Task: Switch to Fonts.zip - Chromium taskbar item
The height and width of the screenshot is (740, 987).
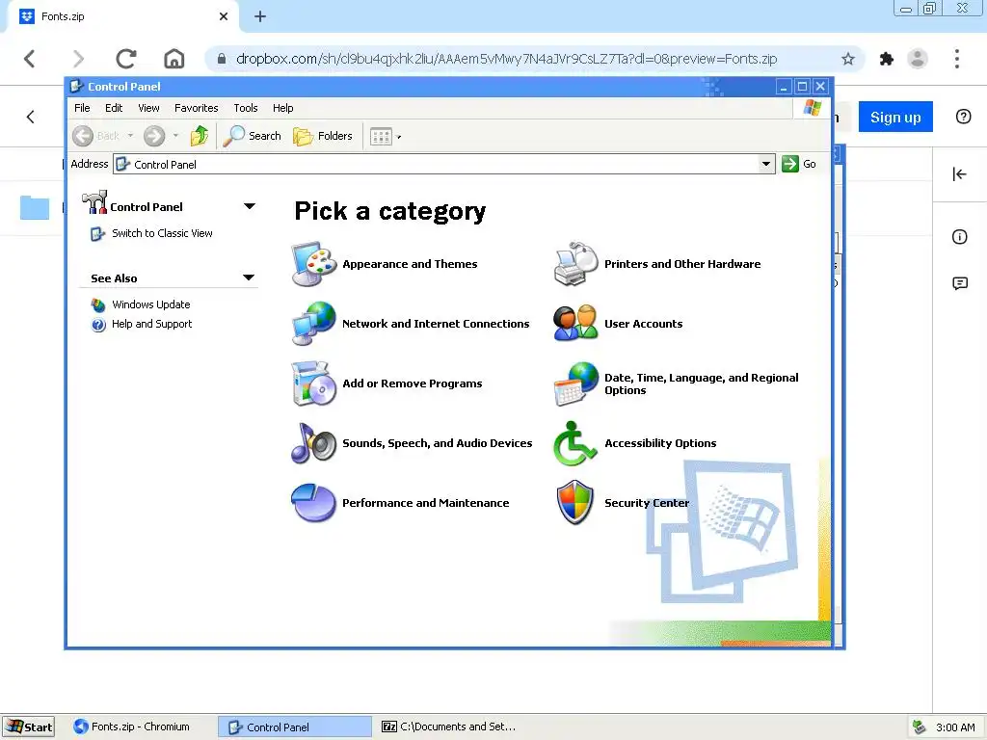Action: [x=139, y=727]
